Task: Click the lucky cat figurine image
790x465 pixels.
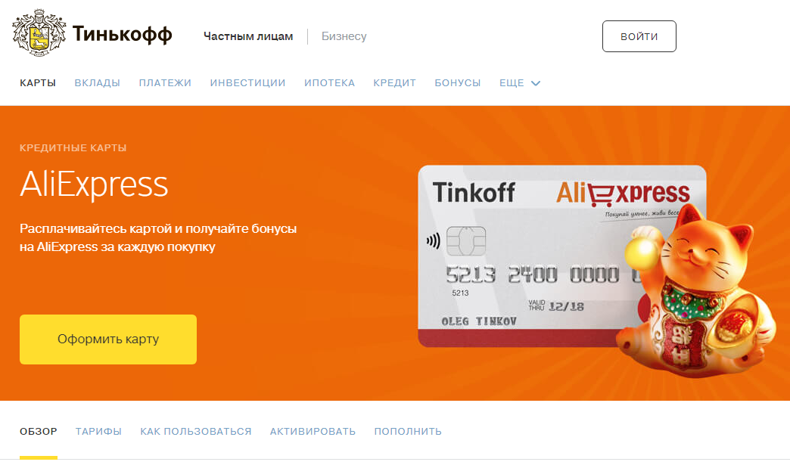Action: pos(698,291)
